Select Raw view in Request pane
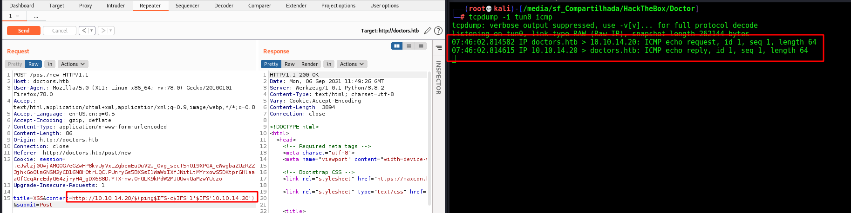The image size is (851, 213). click(34, 64)
